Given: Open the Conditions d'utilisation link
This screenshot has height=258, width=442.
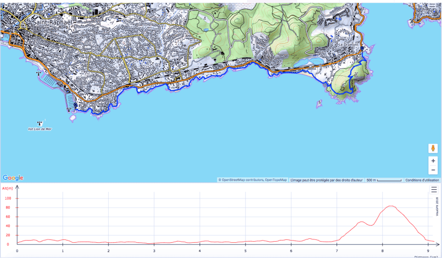Looking at the screenshot, I should tap(422, 180).
